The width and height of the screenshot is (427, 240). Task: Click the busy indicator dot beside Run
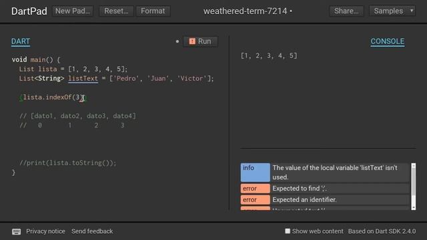177,41
